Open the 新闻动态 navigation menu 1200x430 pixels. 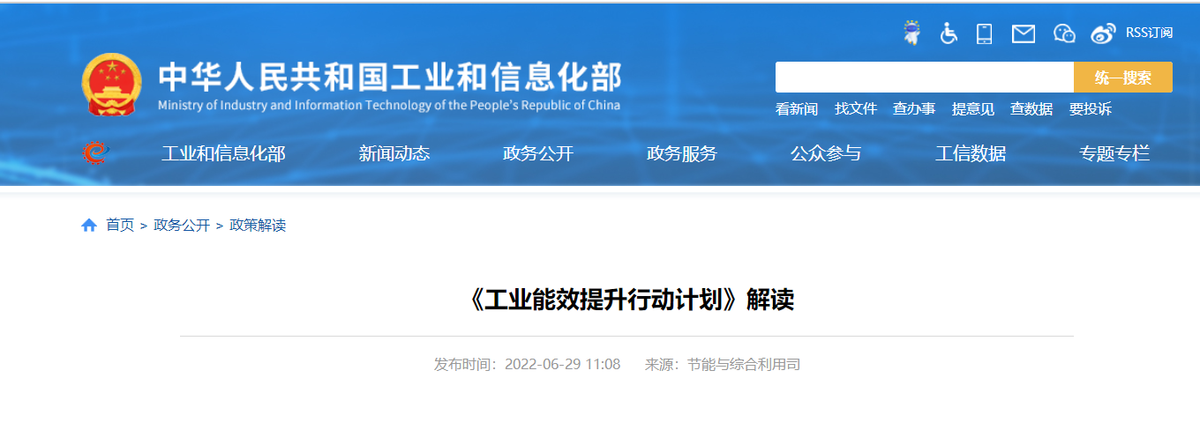tap(394, 153)
